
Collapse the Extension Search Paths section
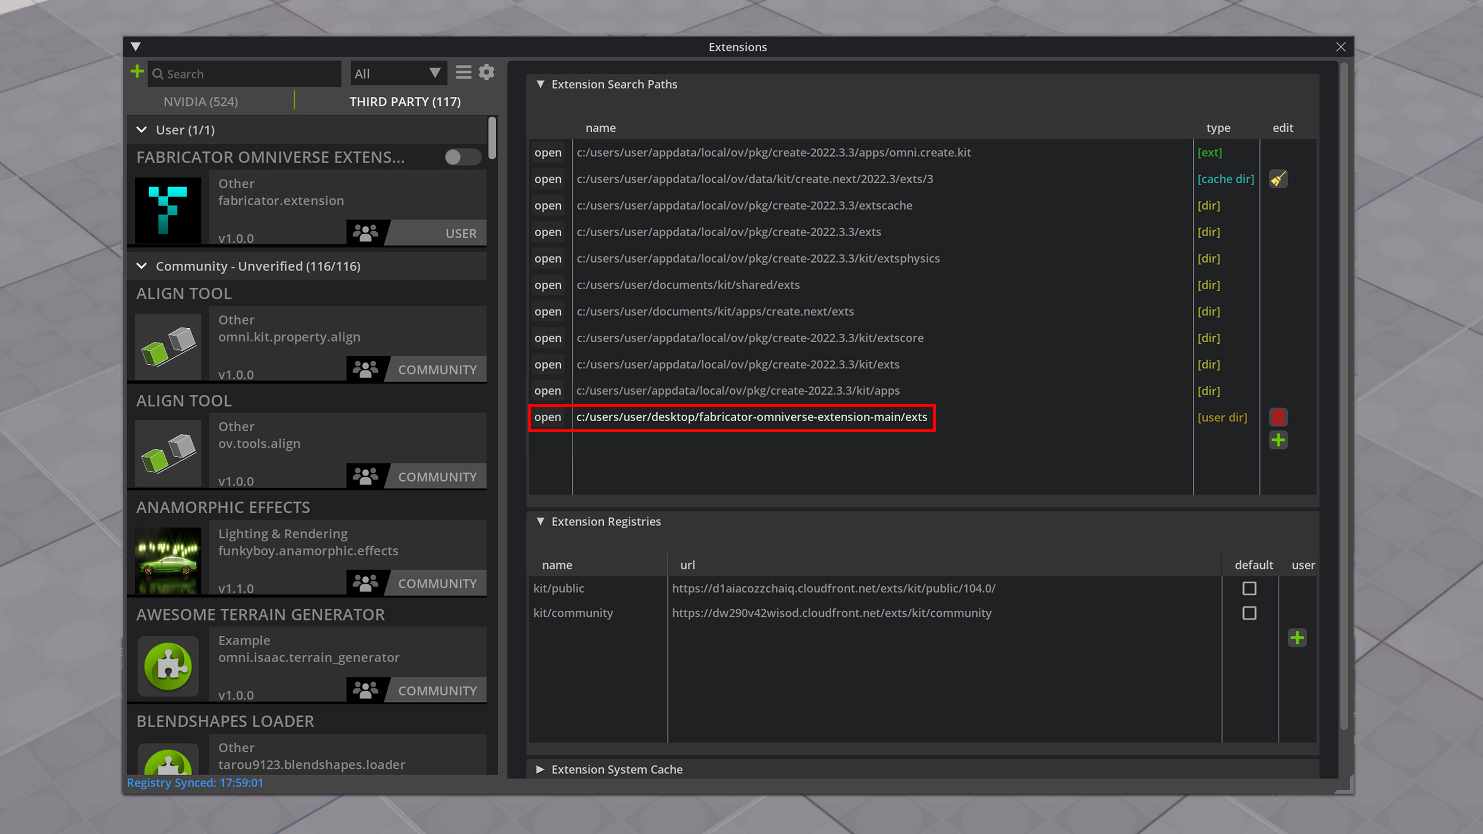[540, 84]
